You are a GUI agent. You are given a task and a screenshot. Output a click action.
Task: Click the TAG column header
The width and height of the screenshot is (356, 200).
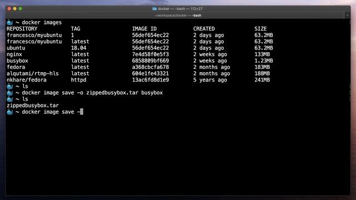click(x=76, y=29)
